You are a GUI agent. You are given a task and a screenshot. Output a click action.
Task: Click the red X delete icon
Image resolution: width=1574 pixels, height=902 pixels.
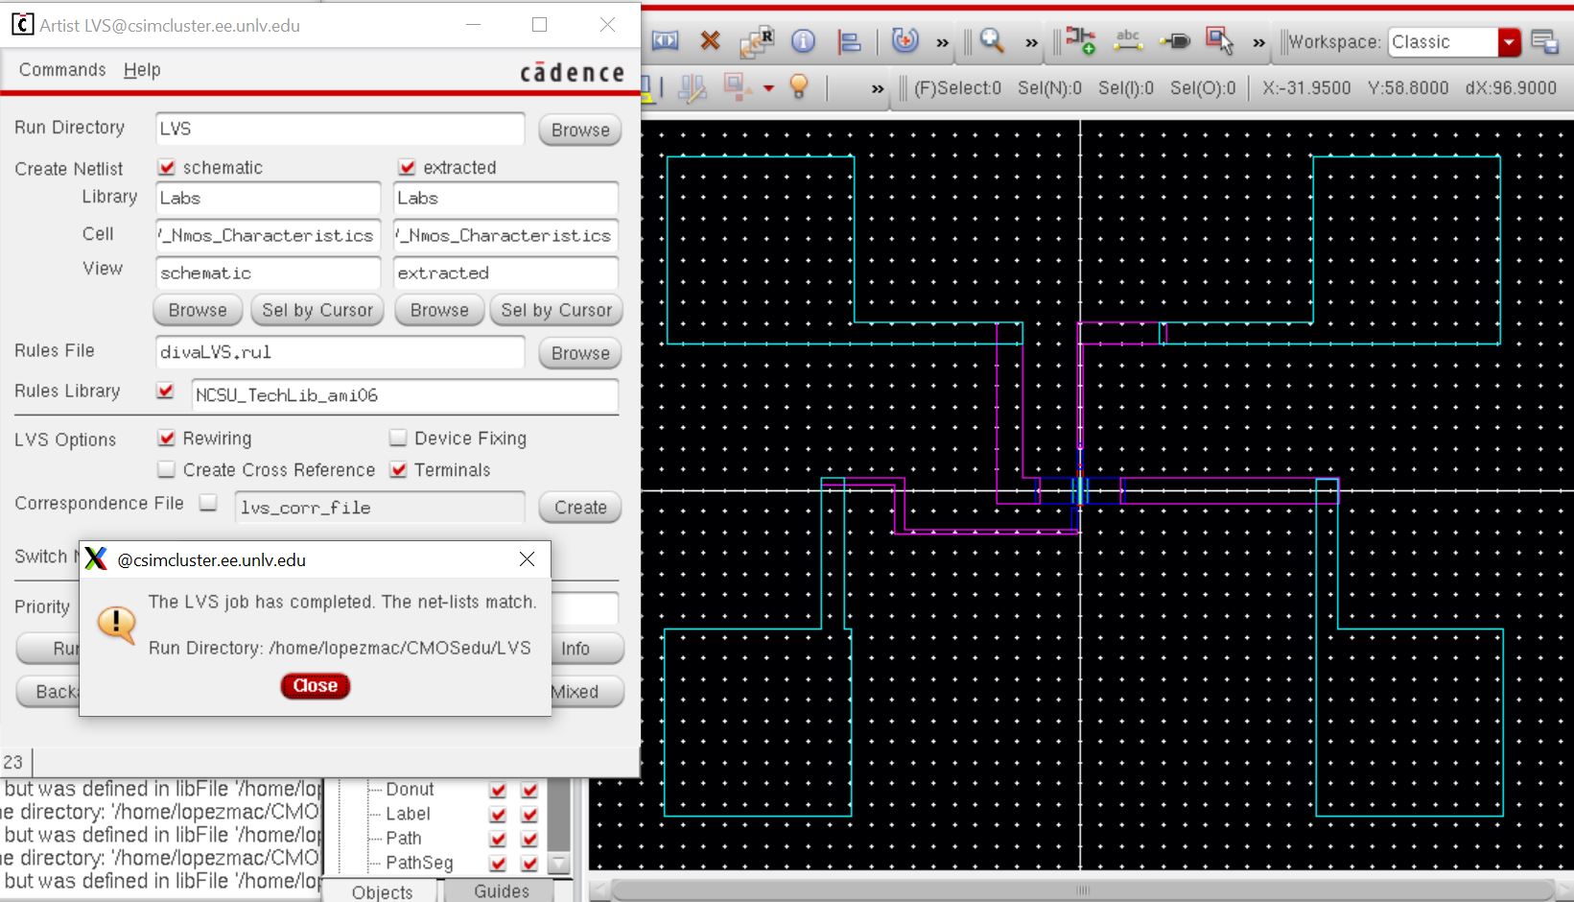[x=710, y=41]
